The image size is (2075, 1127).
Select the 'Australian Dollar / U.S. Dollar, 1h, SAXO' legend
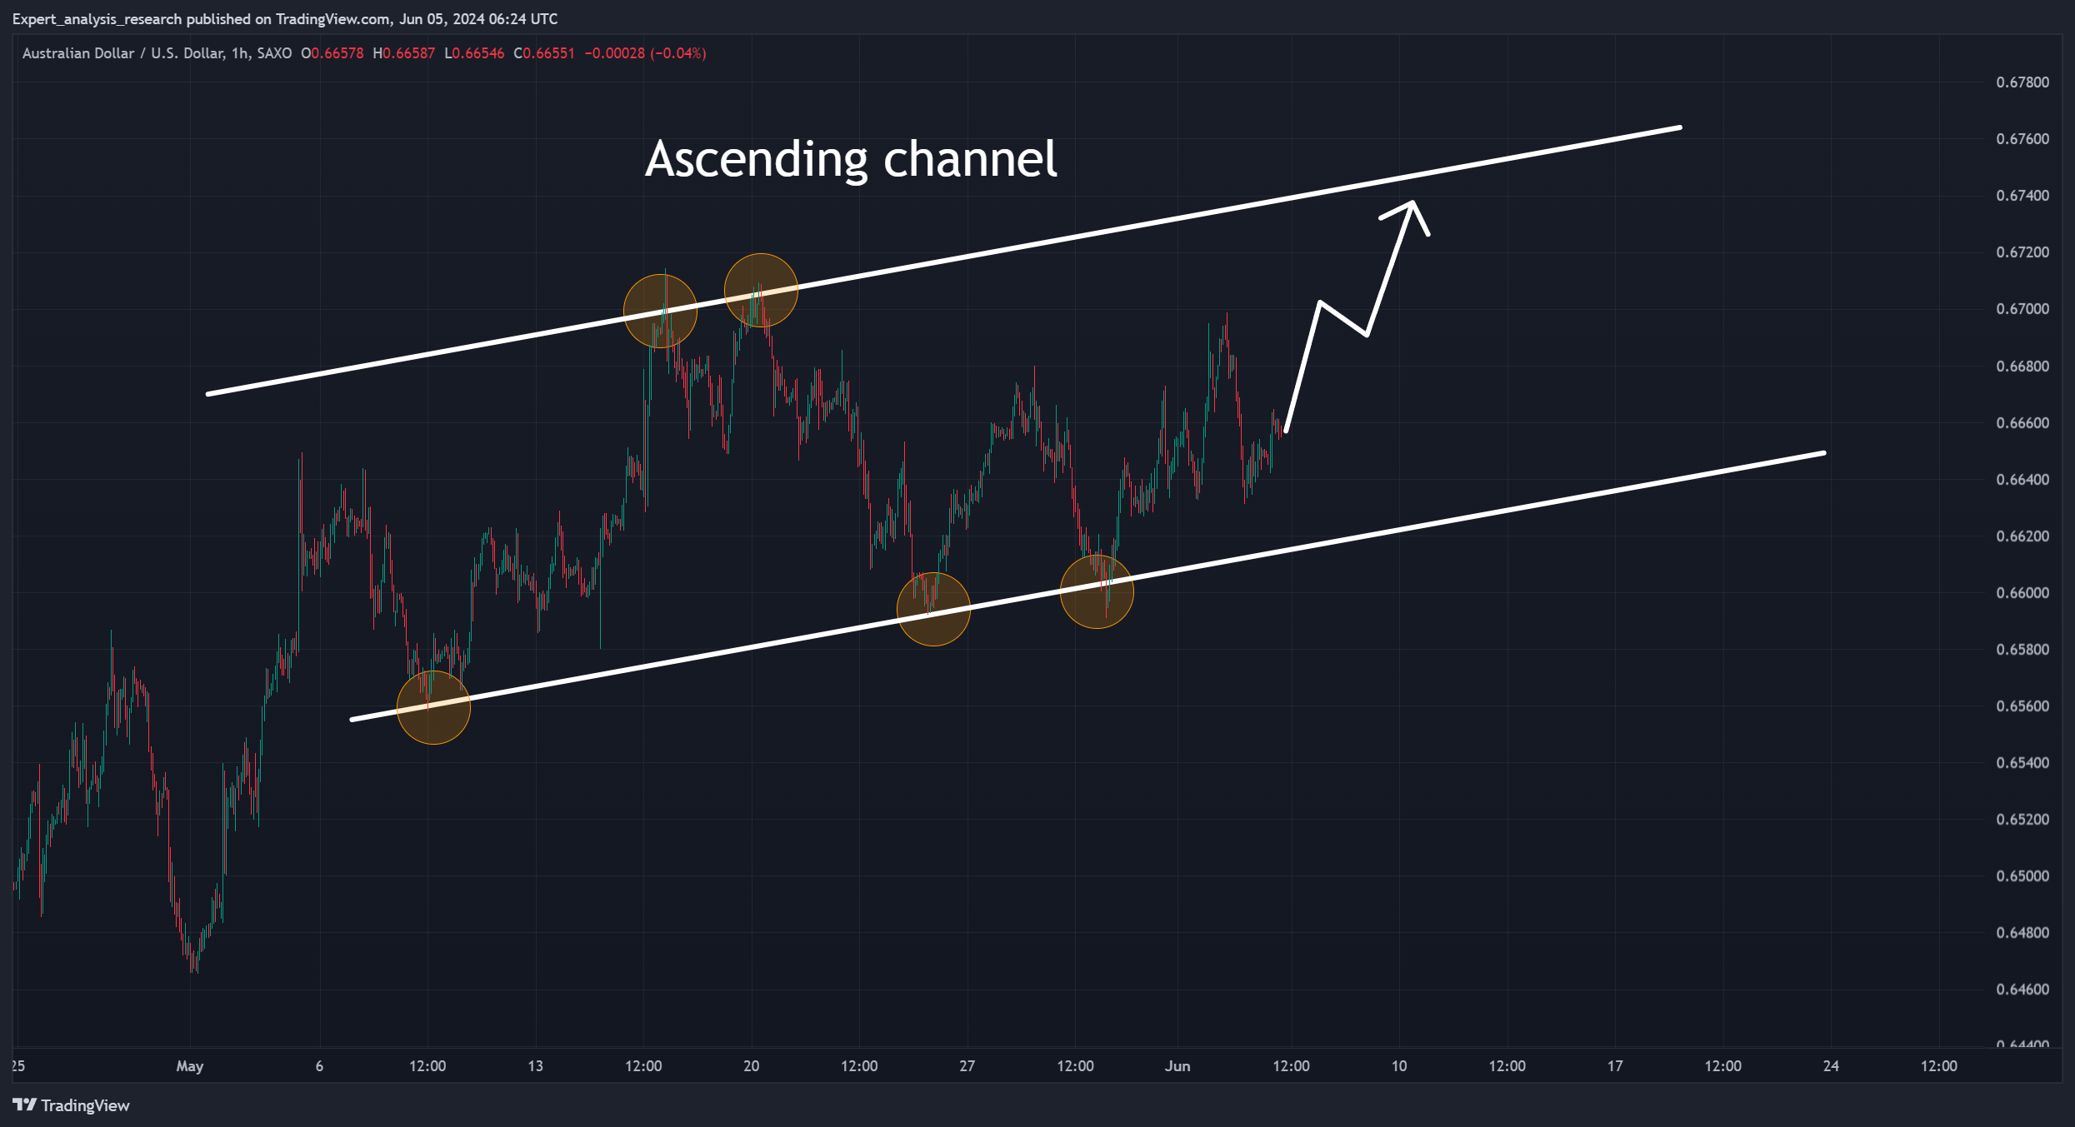tap(157, 53)
